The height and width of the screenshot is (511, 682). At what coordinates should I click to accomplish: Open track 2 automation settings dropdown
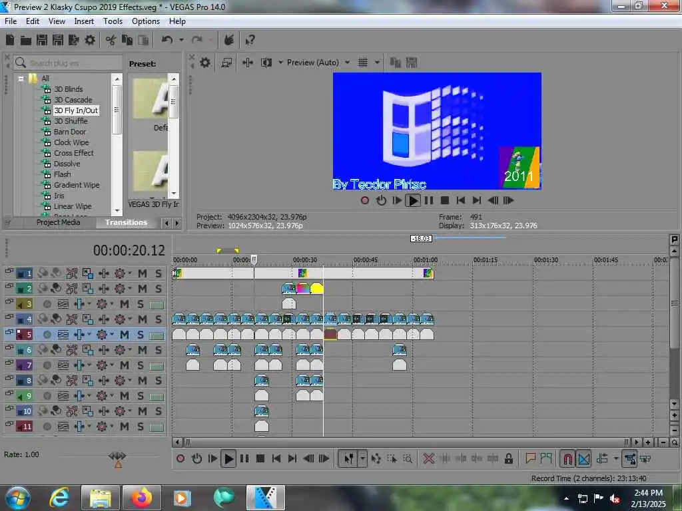tap(130, 289)
